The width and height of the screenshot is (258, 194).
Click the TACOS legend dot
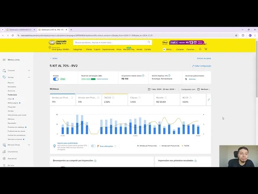(x=183, y=146)
